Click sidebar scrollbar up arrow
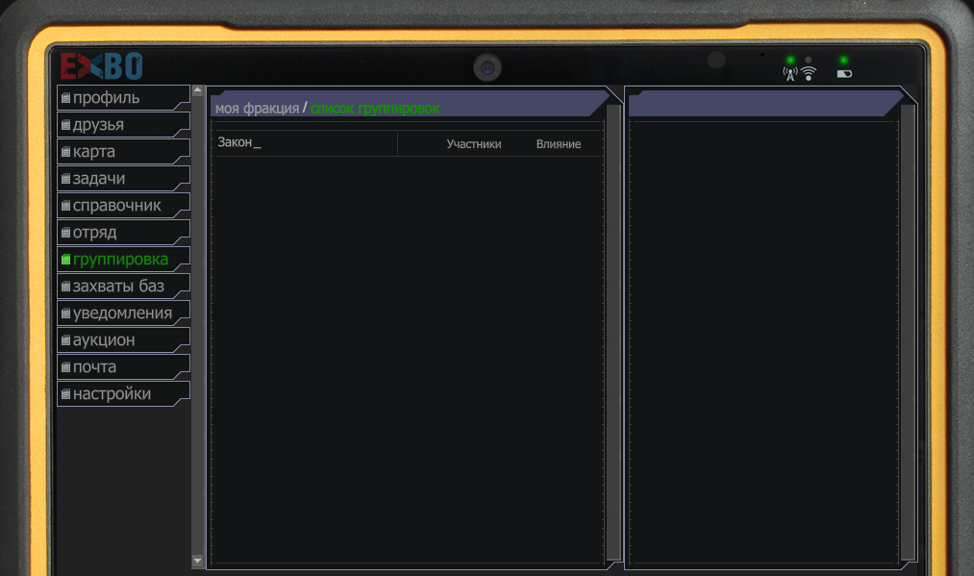Image resolution: width=974 pixels, height=576 pixels. (197, 90)
